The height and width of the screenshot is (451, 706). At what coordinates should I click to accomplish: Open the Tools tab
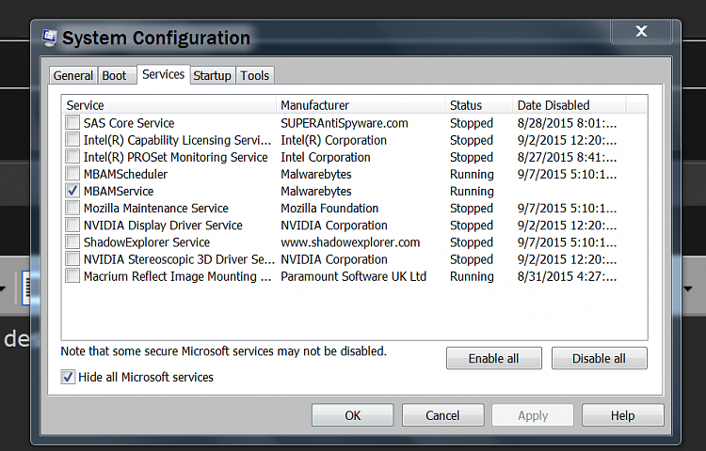click(x=254, y=75)
